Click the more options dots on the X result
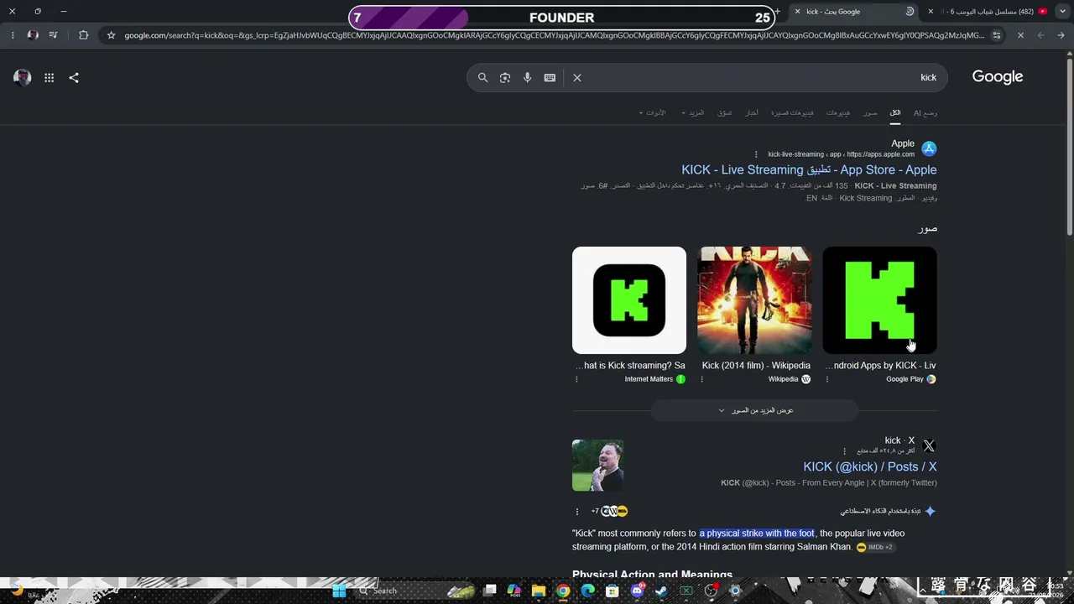 (845, 451)
